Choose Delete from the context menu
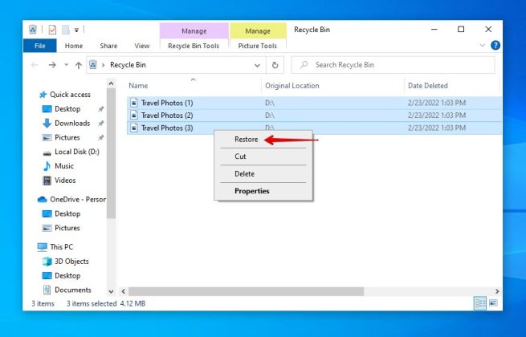This screenshot has width=526, height=337. (x=244, y=173)
